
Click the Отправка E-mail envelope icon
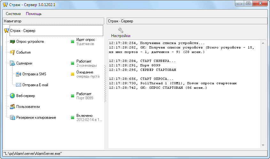pyautogui.click(x=19, y=85)
